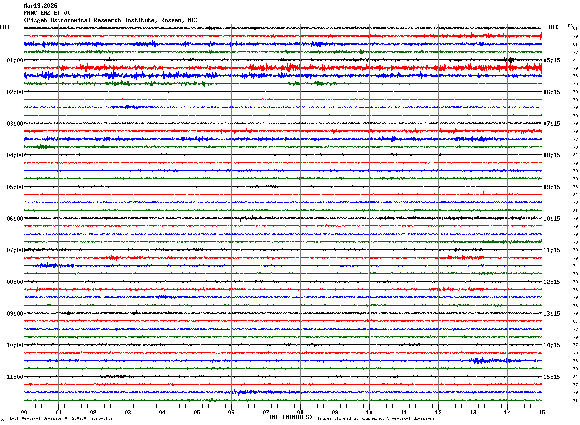Select the 09:00 EDT row label

pos(15,314)
